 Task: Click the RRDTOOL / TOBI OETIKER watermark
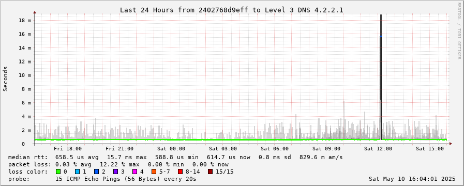pos(459,31)
